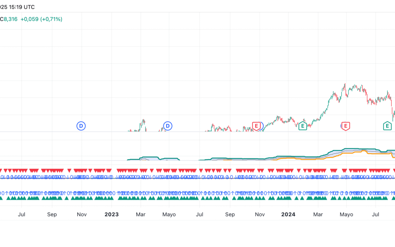Open the red earnings E marker near Nov 2023
395x247 pixels.
(x=256, y=126)
